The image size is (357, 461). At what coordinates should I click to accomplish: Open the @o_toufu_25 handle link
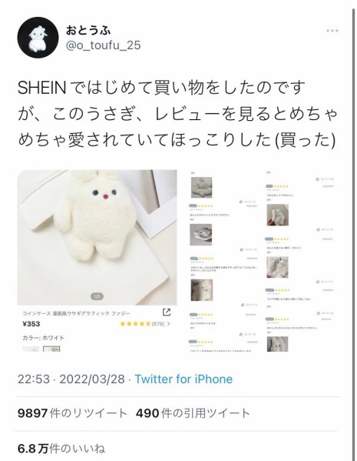click(x=103, y=45)
